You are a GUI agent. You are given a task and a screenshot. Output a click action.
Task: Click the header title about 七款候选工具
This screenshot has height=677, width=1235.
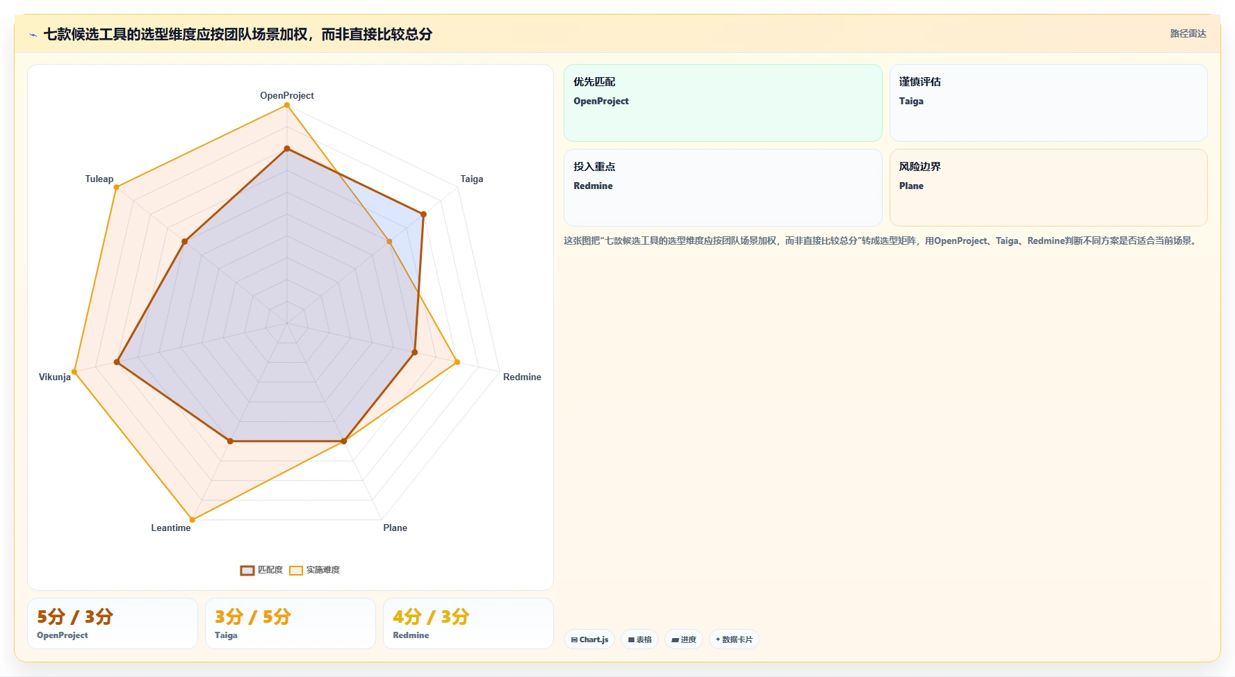238,34
